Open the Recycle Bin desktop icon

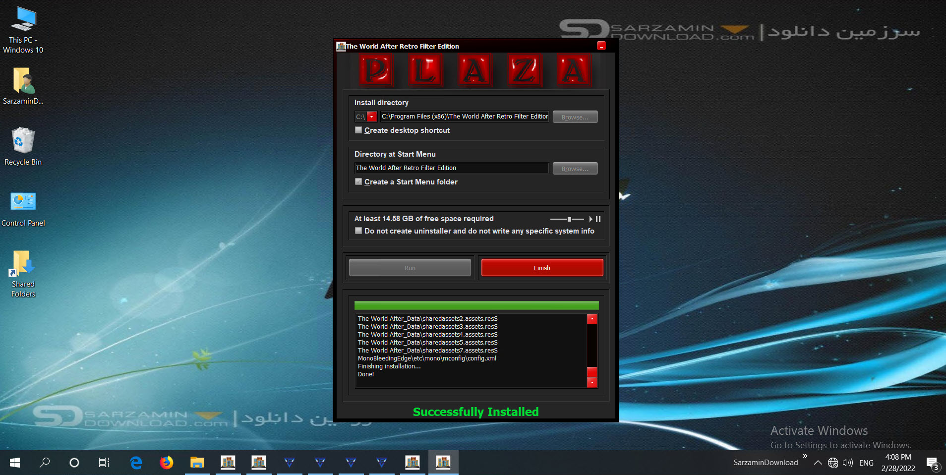tap(23, 147)
